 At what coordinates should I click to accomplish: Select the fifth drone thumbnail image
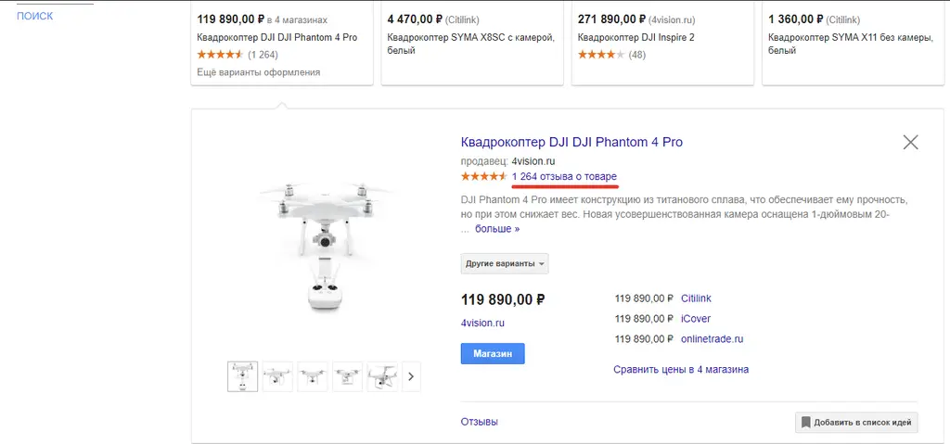point(382,376)
